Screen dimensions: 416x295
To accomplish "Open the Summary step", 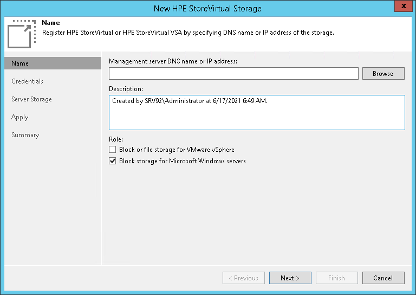I will tap(25, 135).
